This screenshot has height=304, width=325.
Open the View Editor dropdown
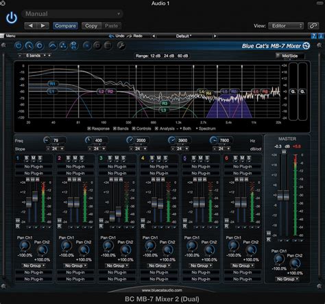(x=286, y=25)
